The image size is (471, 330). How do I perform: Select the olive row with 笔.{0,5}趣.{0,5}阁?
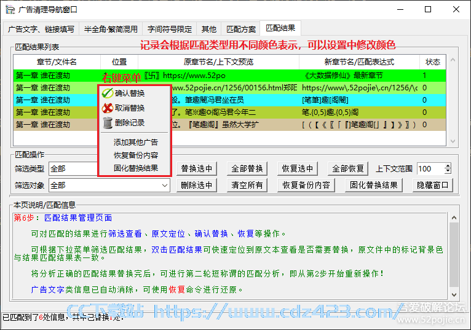pos(230,112)
